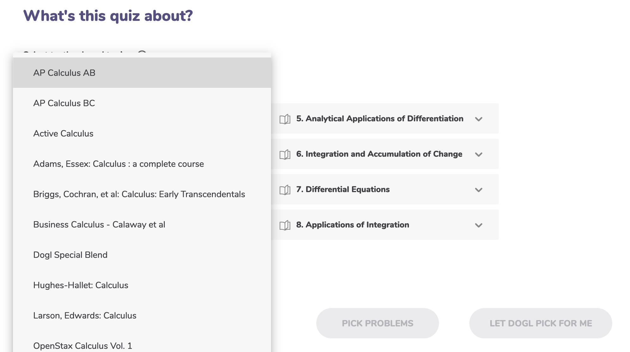
Task: Select Business Calculus - Calaway et al
Action: 142,224
